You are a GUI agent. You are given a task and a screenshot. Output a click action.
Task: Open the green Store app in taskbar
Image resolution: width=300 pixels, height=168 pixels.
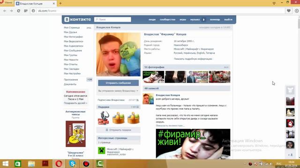click(x=18, y=164)
